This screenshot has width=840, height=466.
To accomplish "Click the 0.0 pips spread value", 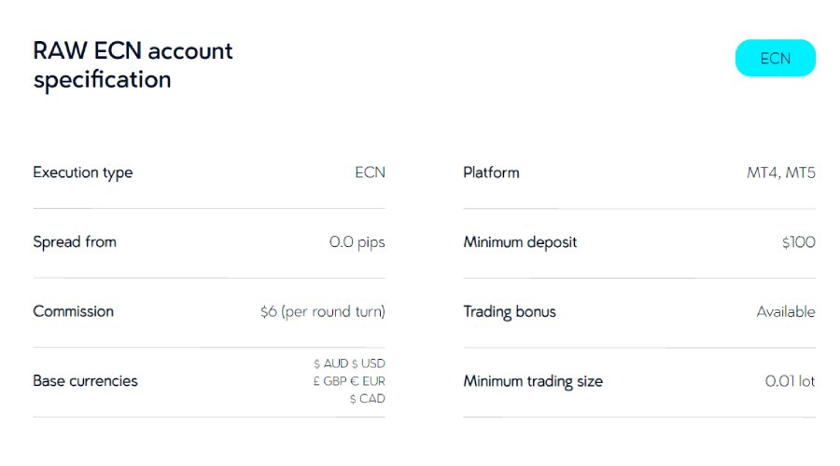I will pos(357,242).
